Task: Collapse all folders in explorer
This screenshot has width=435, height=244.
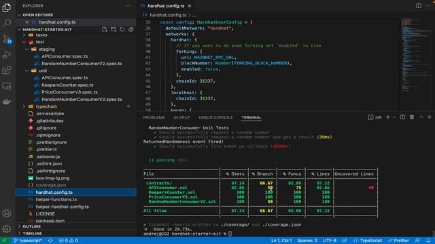Action: (x=130, y=29)
